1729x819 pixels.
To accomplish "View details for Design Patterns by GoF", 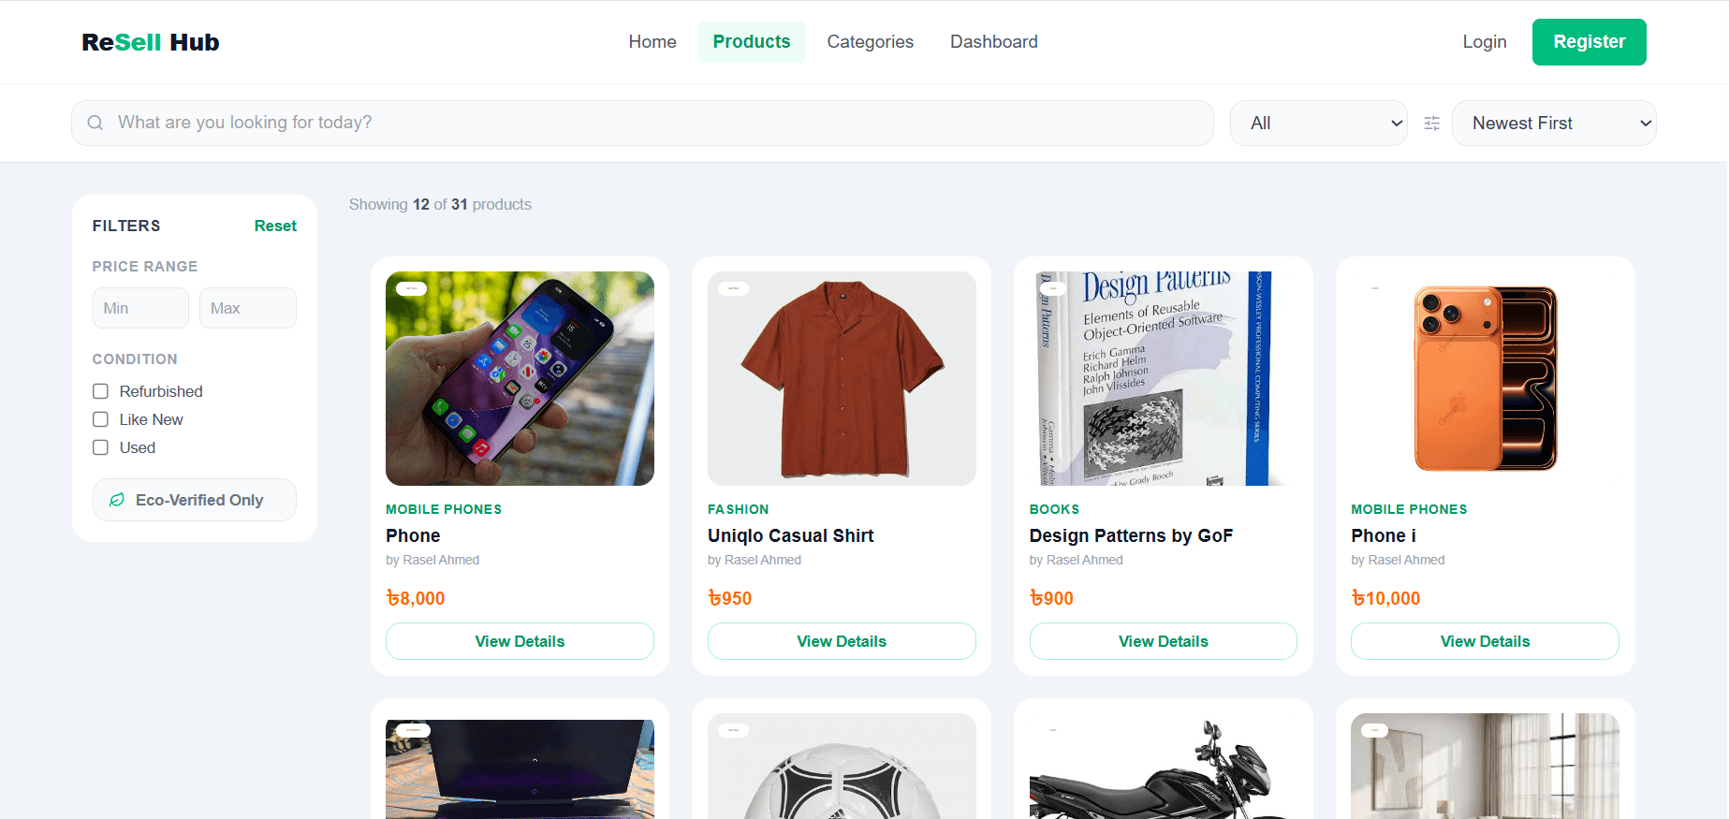I will pyautogui.click(x=1164, y=641).
